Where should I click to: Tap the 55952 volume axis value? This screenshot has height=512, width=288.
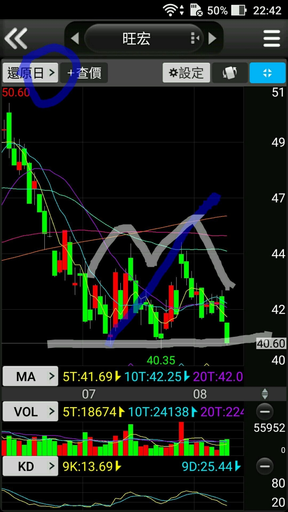(270, 428)
